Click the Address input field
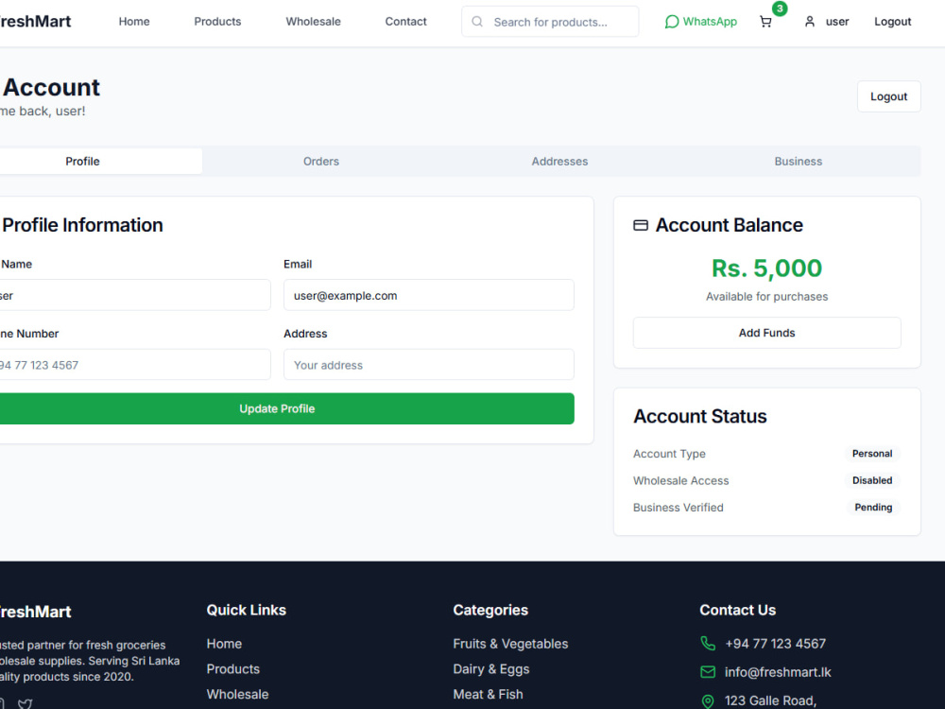 (x=428, y=365)
